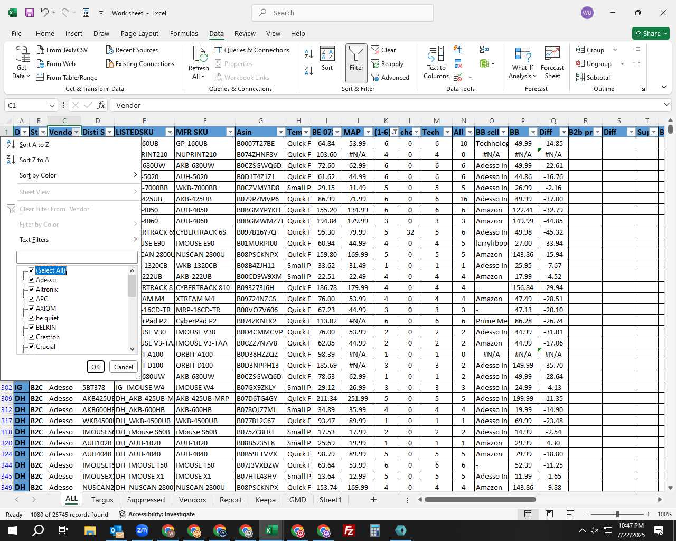Open the Review ribbon tab
The height and width of the screenshot is (541, 676).
(x=245, y=33)
